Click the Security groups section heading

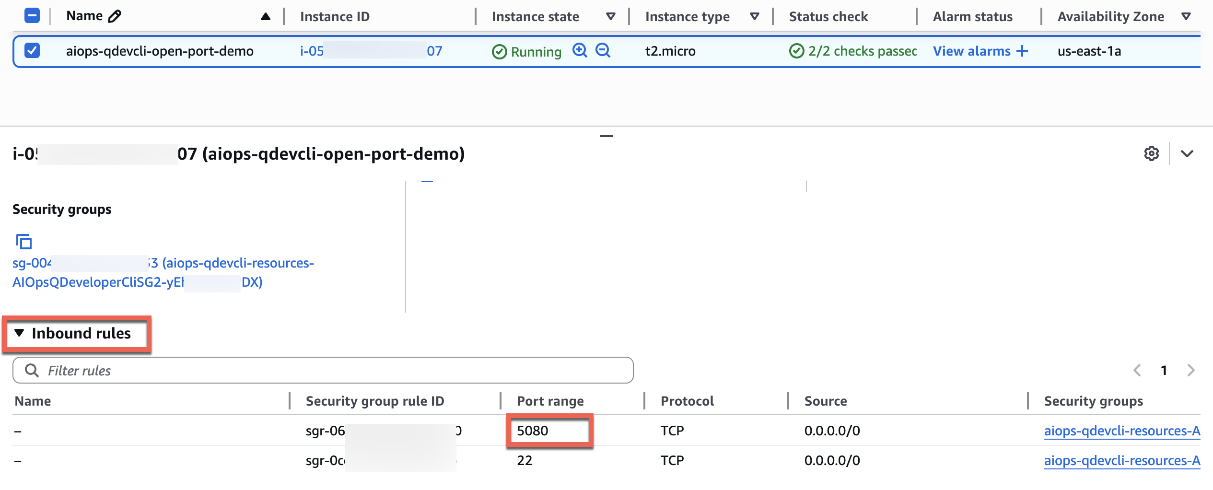62,210
